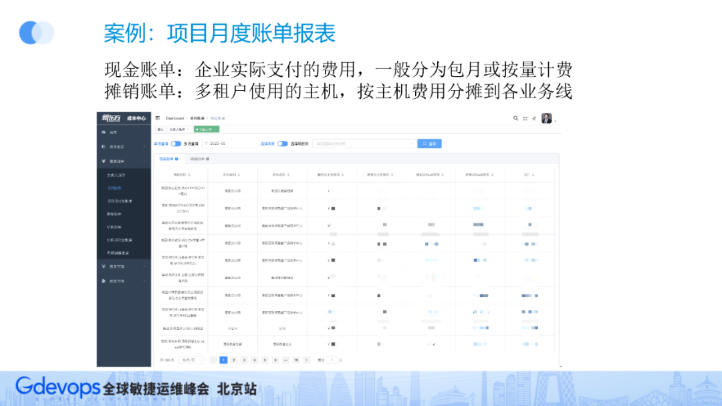Select the highlighted blue sidebar submenu item

(x=124, y=188)
